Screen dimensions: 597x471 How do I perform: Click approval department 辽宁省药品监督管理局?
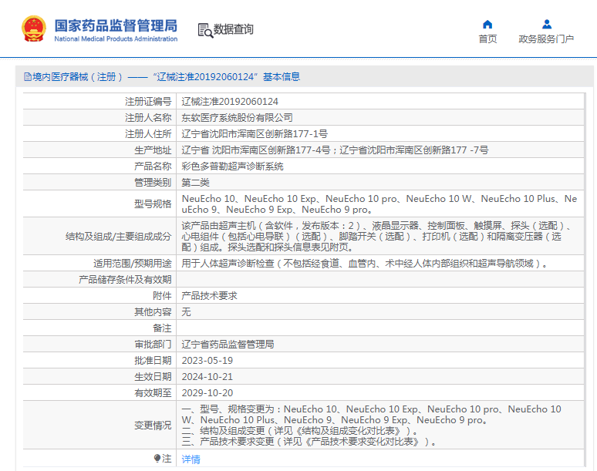(x=228, y=345)
